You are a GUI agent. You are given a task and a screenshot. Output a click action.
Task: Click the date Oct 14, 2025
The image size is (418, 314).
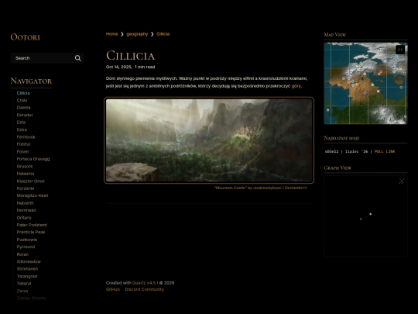point(119,67)
